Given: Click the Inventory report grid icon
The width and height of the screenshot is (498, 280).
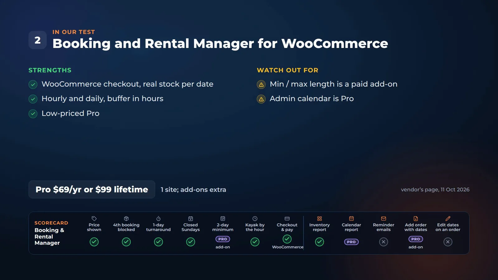Looking at the screenshot, I should click(319, 219).
